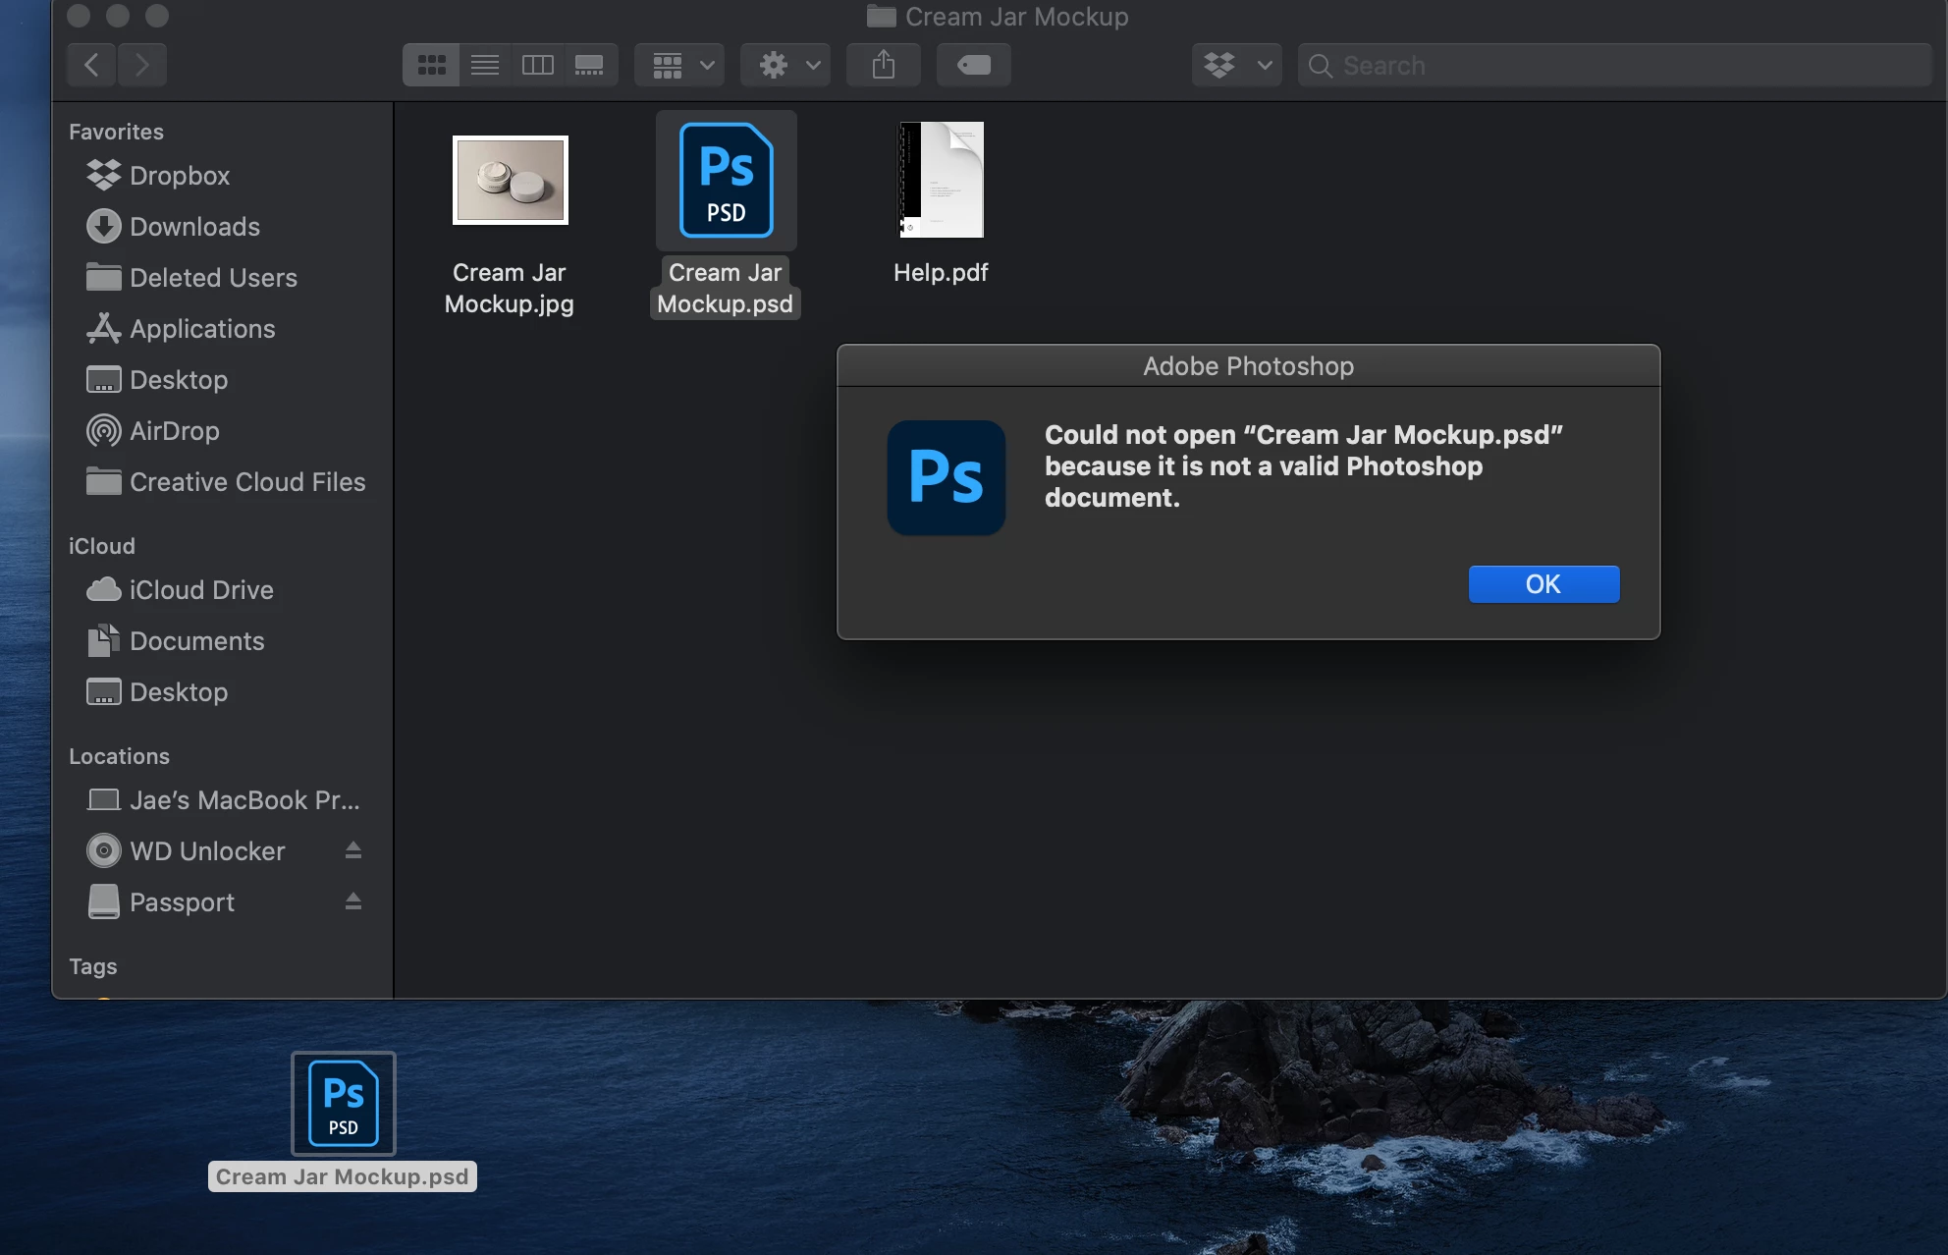Click the Edit Tags toolbar button
Screen dimensions: 1948x1255
coord(973,65)
